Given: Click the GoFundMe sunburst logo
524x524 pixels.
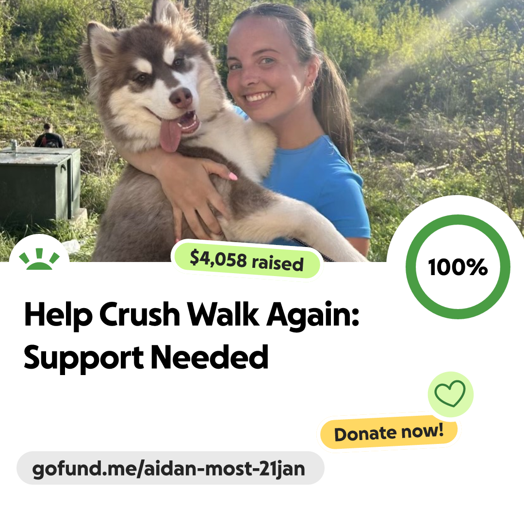Looking at the screenshot, I should (39, 259).
